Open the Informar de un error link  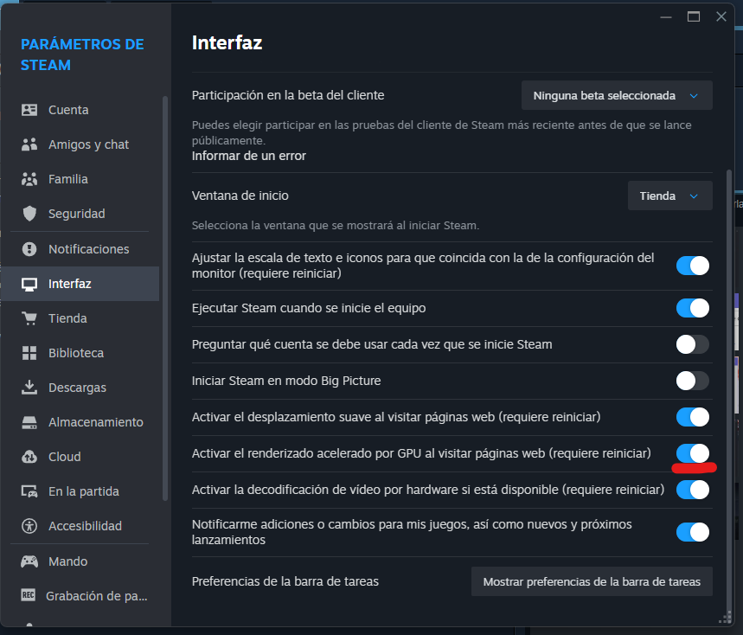point(248,156)
